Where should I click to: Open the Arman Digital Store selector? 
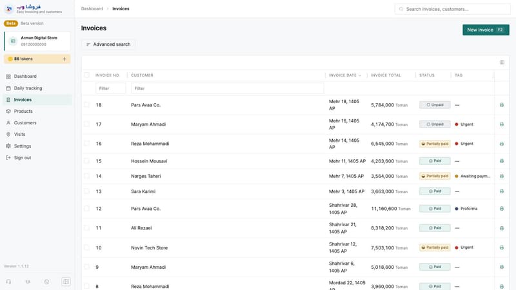pyautogui.click(x=37, y=41)
